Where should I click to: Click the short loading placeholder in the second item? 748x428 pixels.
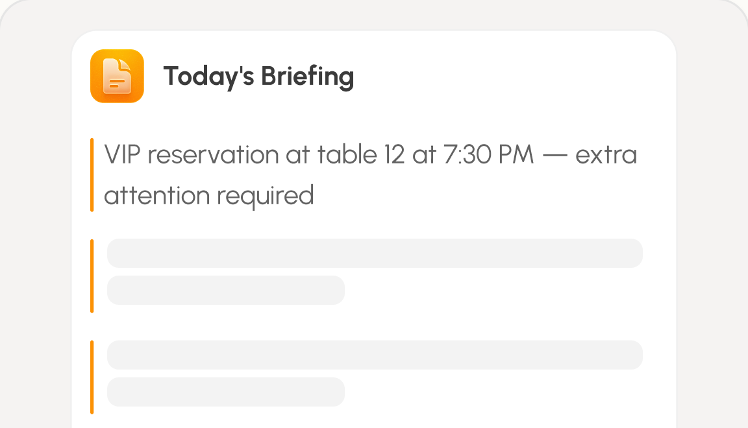pyautogui.click(x=226, y=291)
